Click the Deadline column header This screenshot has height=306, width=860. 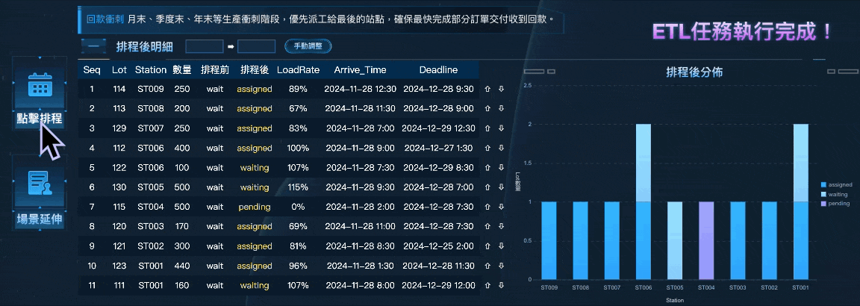pyautogui.click(x=437, y=70)
